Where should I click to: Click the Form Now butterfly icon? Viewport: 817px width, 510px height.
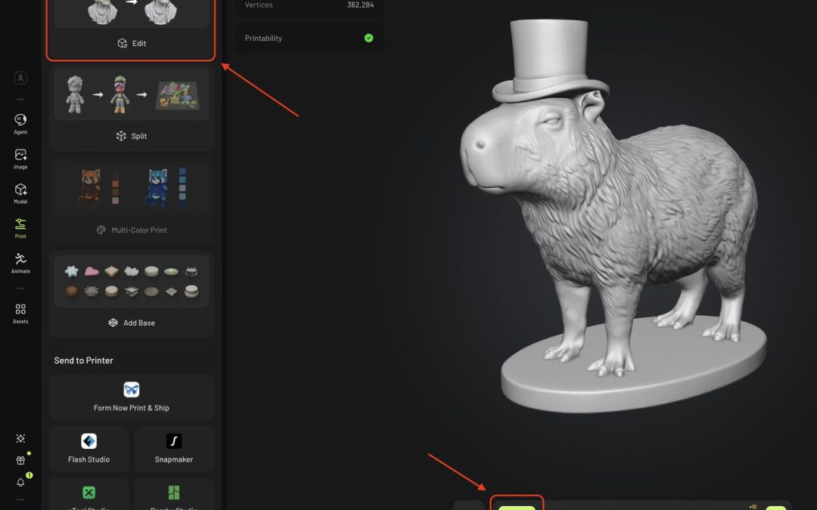click(x=132, y=389)
